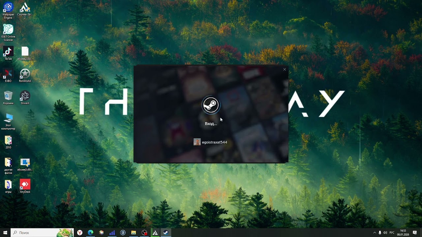Open the другая фигня folder
Screen dimensions: 422x237
pos(8,166)
